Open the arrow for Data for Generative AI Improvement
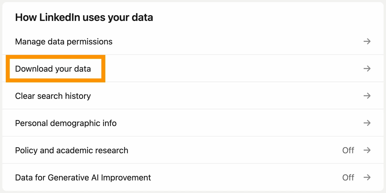 click(x=368, y=177)
